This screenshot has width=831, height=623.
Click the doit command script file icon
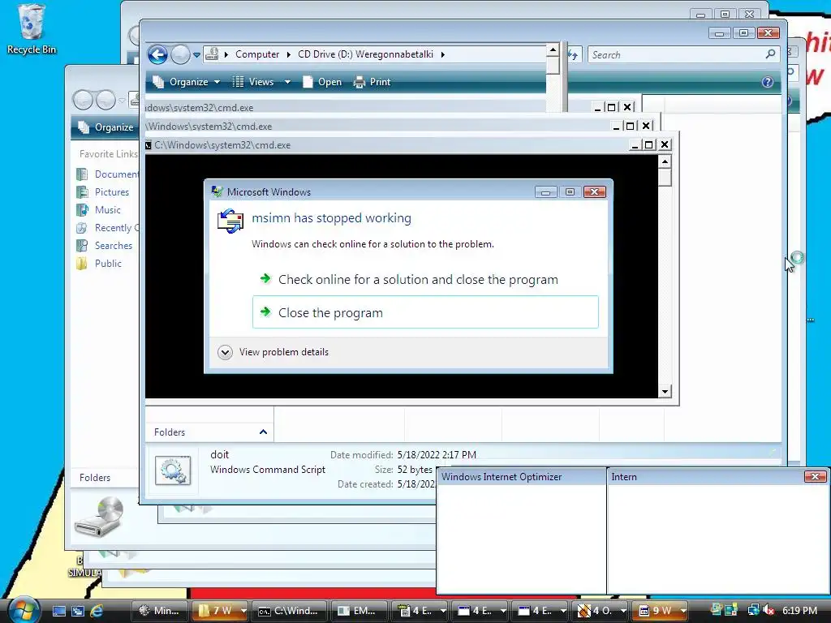pos(173,470)
